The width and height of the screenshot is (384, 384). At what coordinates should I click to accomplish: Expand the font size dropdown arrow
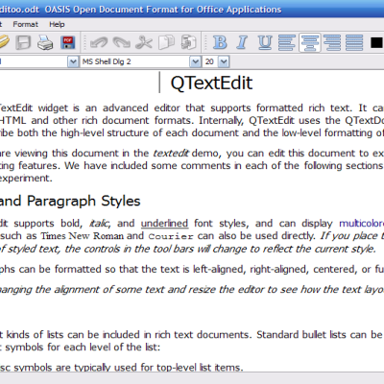224,61
